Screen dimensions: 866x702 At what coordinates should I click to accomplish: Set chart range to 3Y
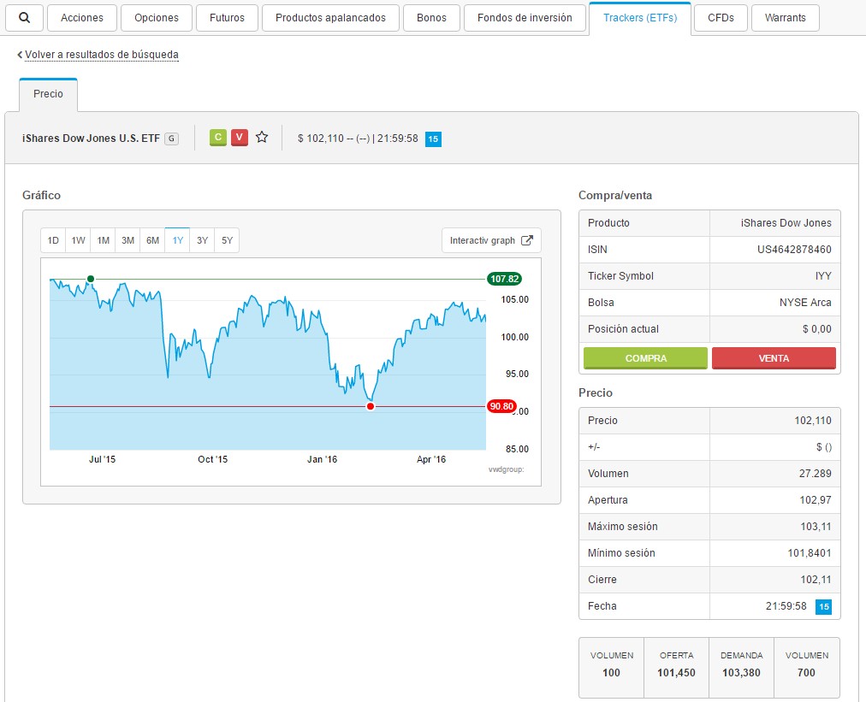(x=202, y=240)
